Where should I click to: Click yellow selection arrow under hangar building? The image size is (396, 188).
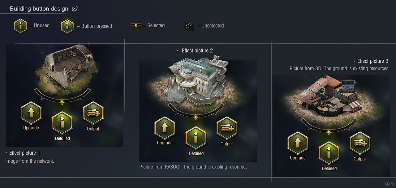[62, 102]
